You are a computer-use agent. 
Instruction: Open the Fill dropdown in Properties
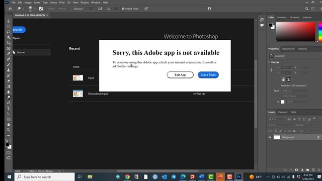tap(297, 102)
